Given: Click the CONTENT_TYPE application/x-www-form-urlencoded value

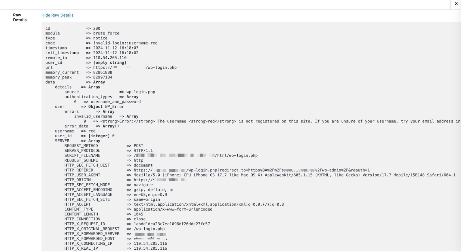Looking at the screenshot, I should click(x=173, y=209).
